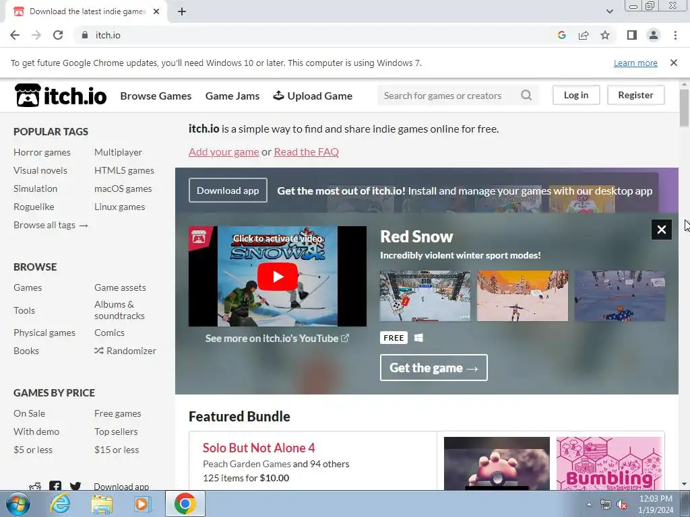Open Windows Media Player taskbar icon

pos(142,504)
